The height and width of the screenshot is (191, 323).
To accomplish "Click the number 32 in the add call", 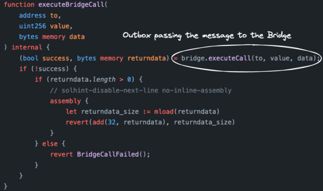I will tap(112, 122).
